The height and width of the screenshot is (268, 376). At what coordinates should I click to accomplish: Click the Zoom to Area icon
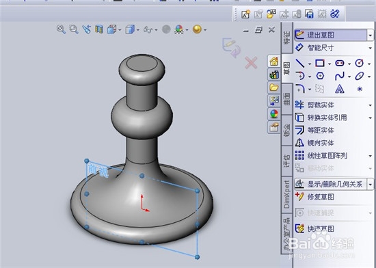(x=74, y=29)
